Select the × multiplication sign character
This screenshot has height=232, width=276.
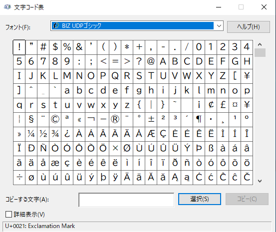(x=115, y=148)
